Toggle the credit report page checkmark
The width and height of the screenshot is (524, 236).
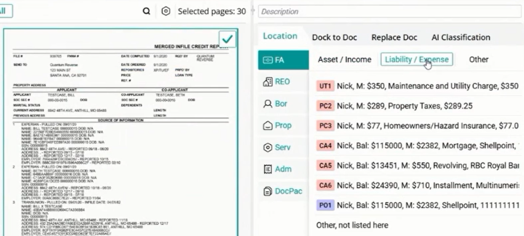[x=227, y=39]
